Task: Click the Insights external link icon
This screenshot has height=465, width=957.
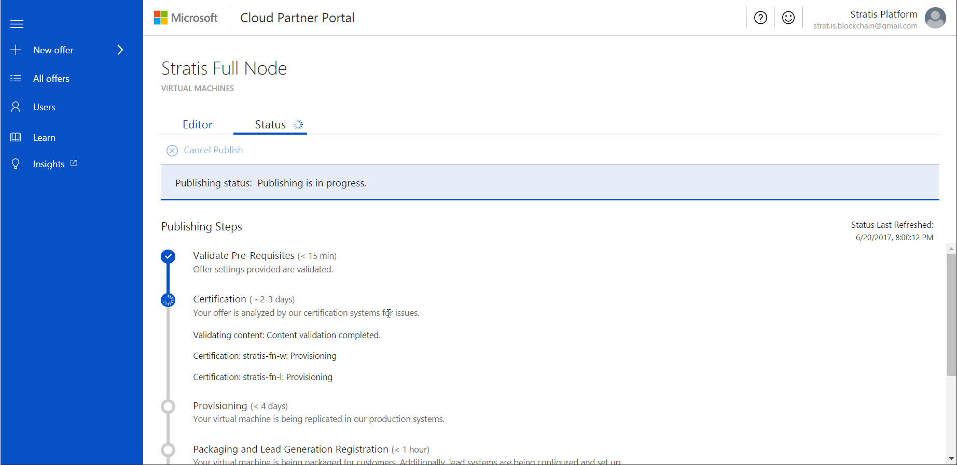Action: (74, 163)
